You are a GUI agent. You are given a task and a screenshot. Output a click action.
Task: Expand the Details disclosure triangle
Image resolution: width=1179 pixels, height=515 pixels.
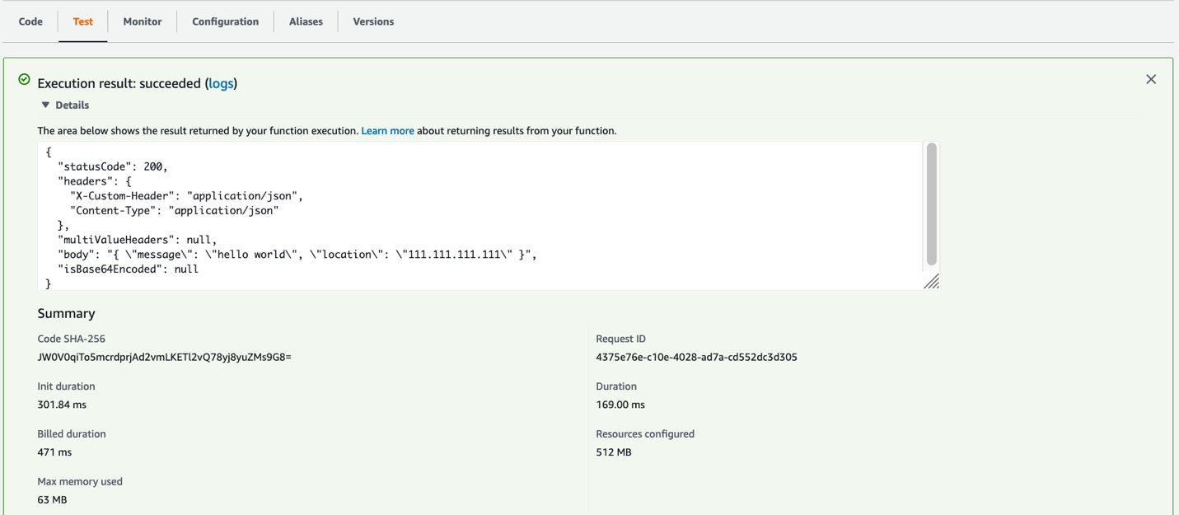[46, 105]
